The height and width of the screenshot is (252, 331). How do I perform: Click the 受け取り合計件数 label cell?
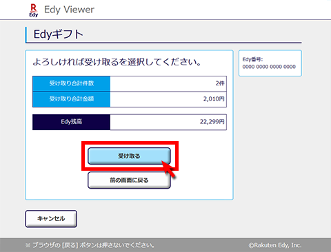(72, 83)
